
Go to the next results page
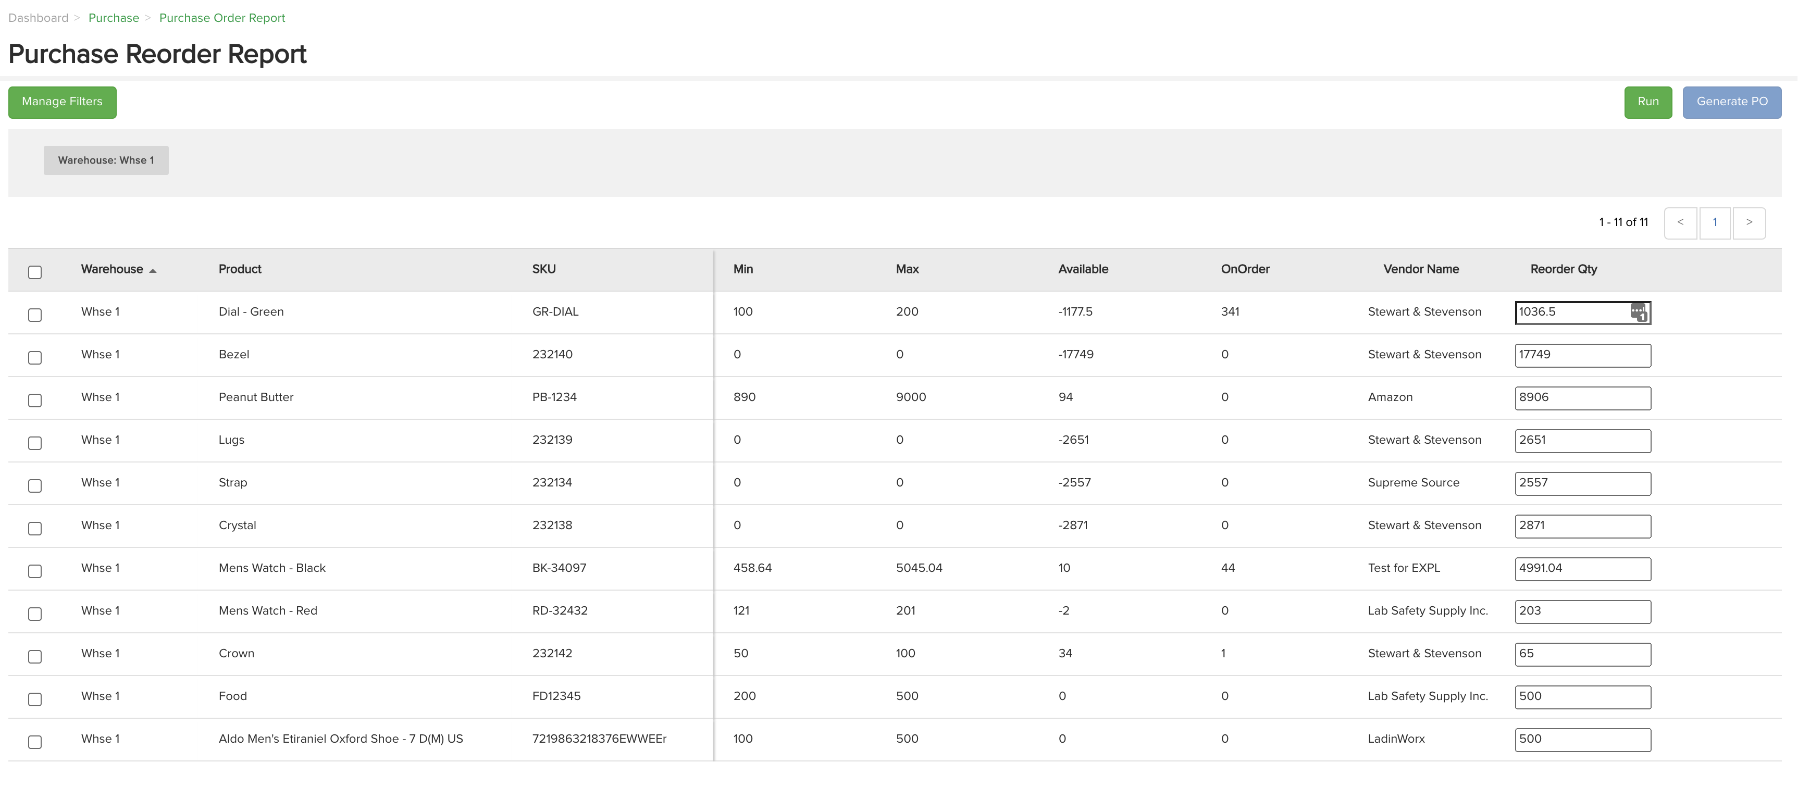(1749, 222)
